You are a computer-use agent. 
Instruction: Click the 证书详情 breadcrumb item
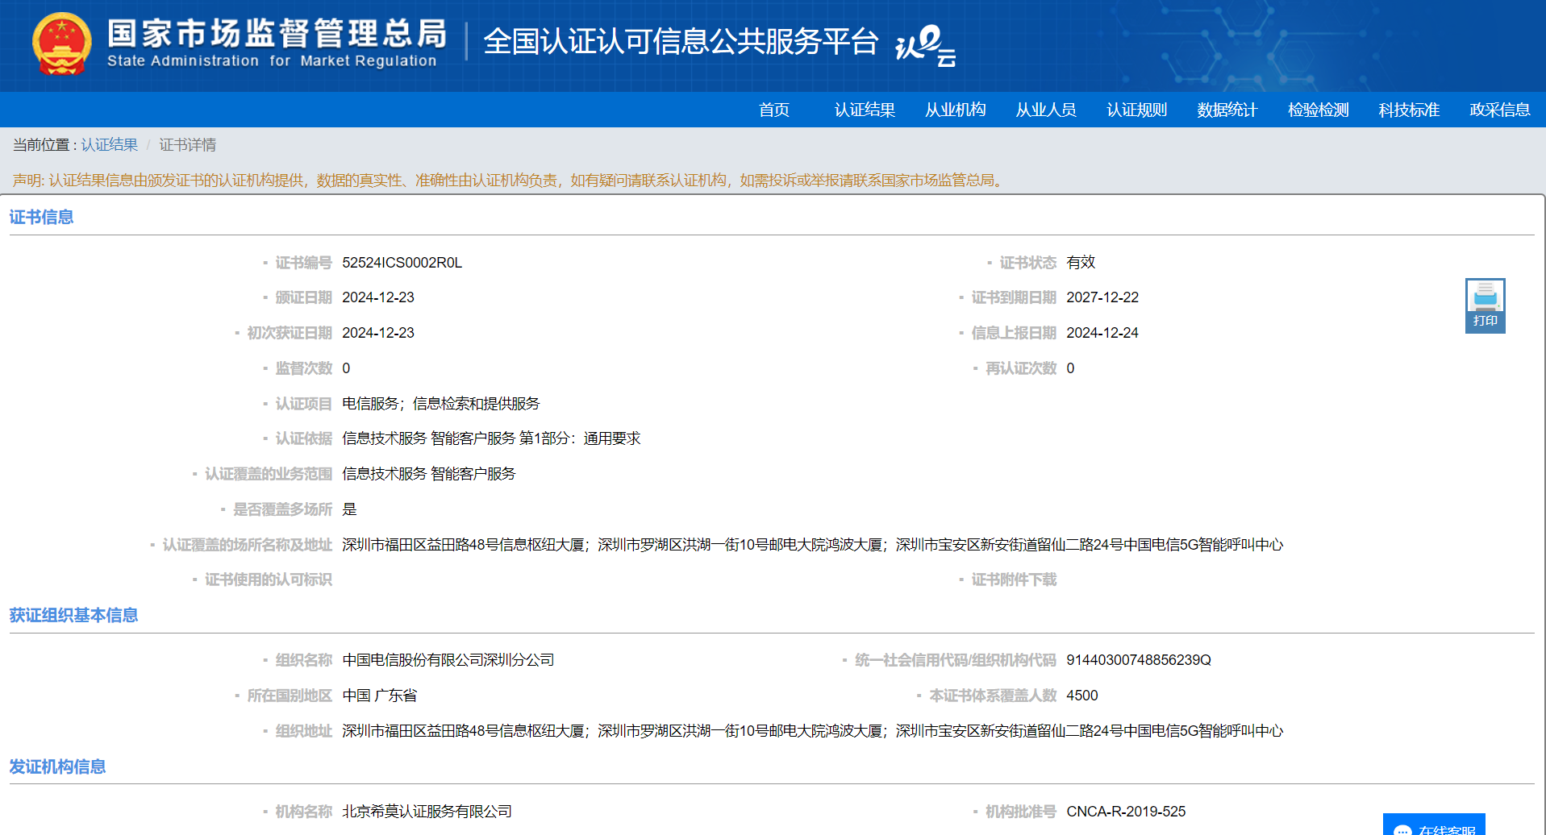pyautogui.click(x=187, y=145)
